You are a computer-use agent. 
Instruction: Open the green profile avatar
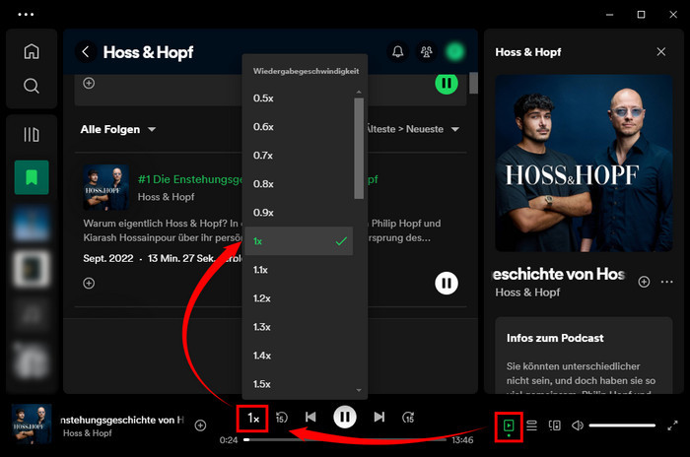(x=454, y=52)
